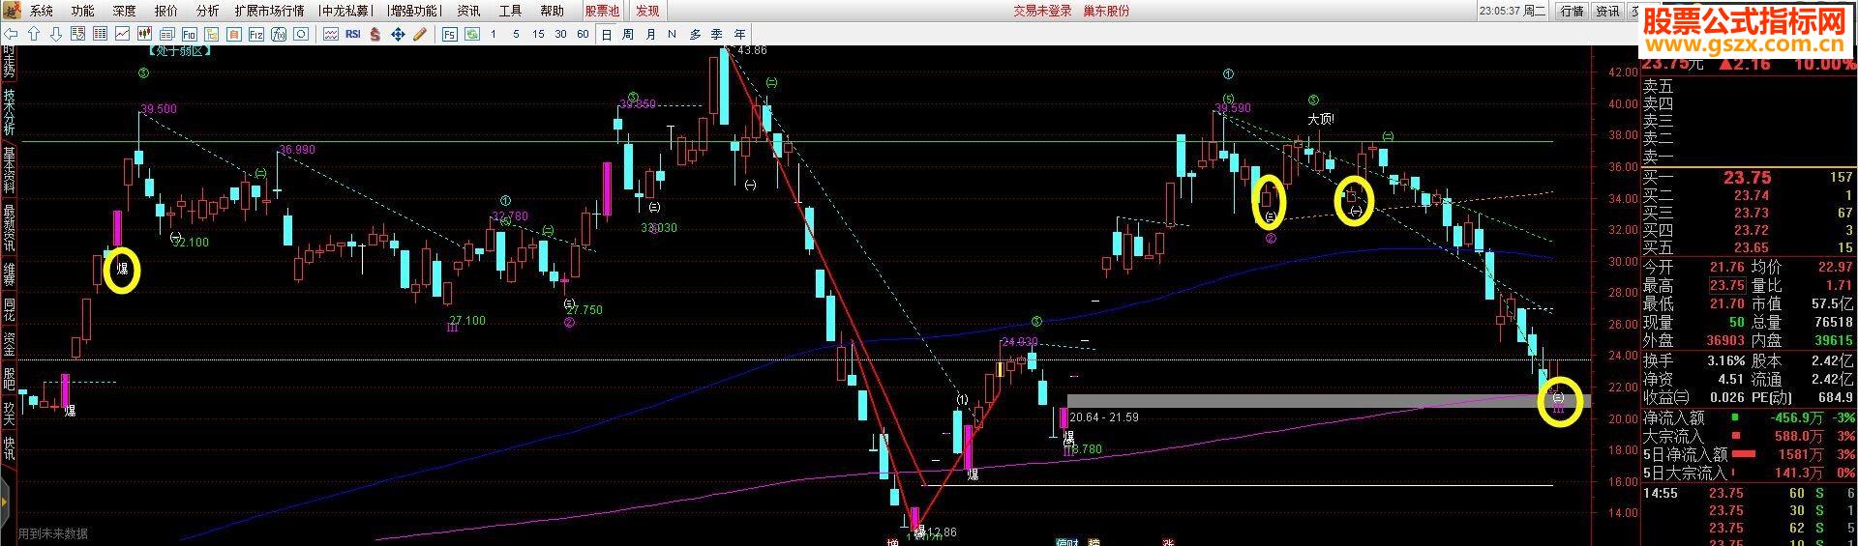The height and width of the screenshot is (546, 1858).
Task: Open the 资金 sidebar tab
Action: point(9,343)
